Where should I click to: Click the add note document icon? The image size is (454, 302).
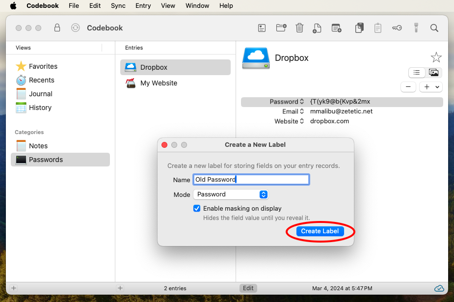[x=317, y=28]
